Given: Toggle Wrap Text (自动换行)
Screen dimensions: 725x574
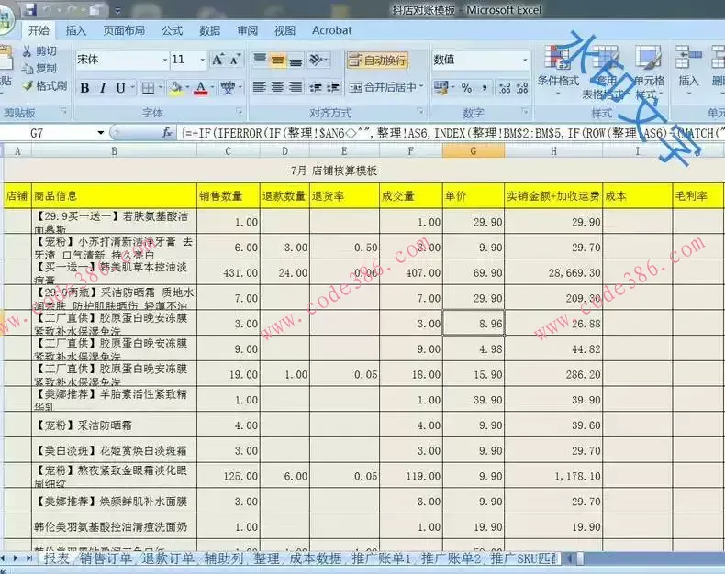Looking at the screenshot, I should (x=377, y=61).
